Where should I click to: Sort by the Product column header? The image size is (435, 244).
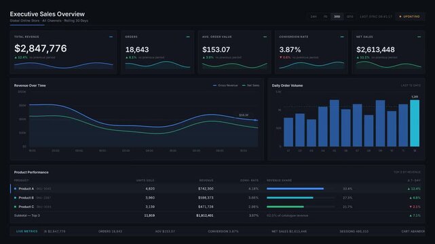point(21,180)
